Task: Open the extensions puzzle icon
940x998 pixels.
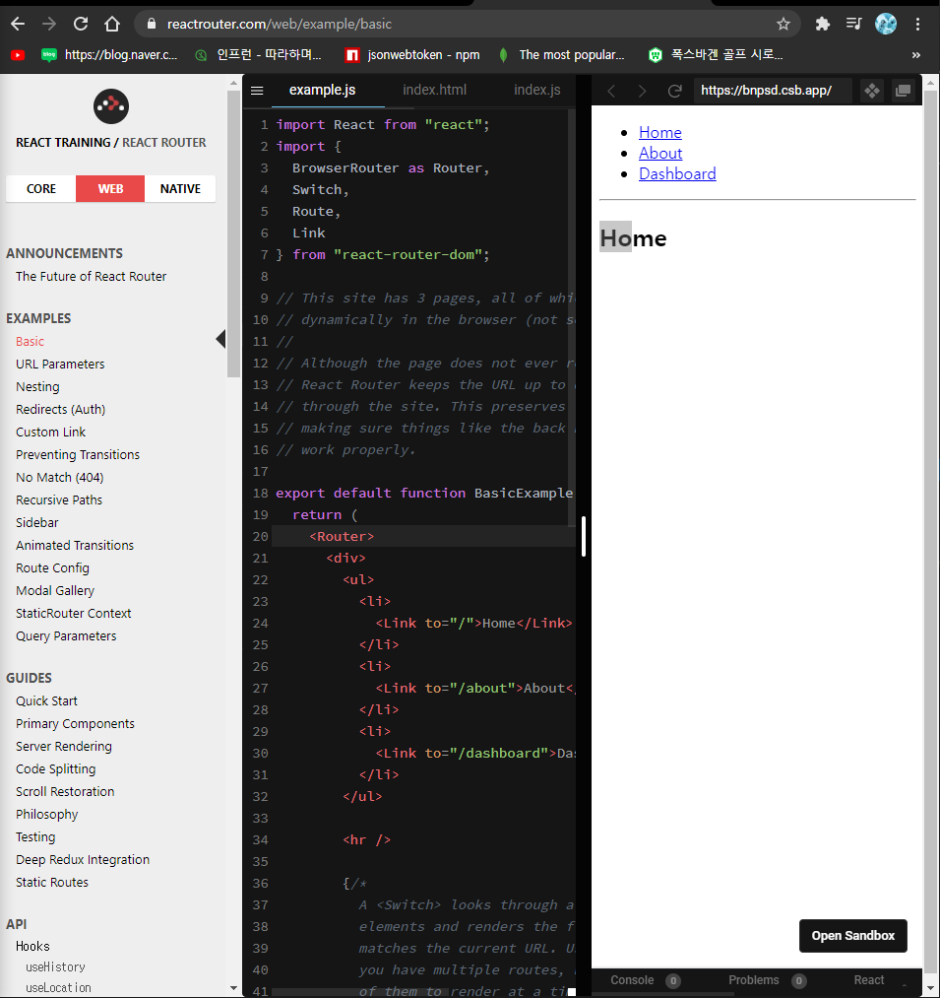Action: point(822,25)
